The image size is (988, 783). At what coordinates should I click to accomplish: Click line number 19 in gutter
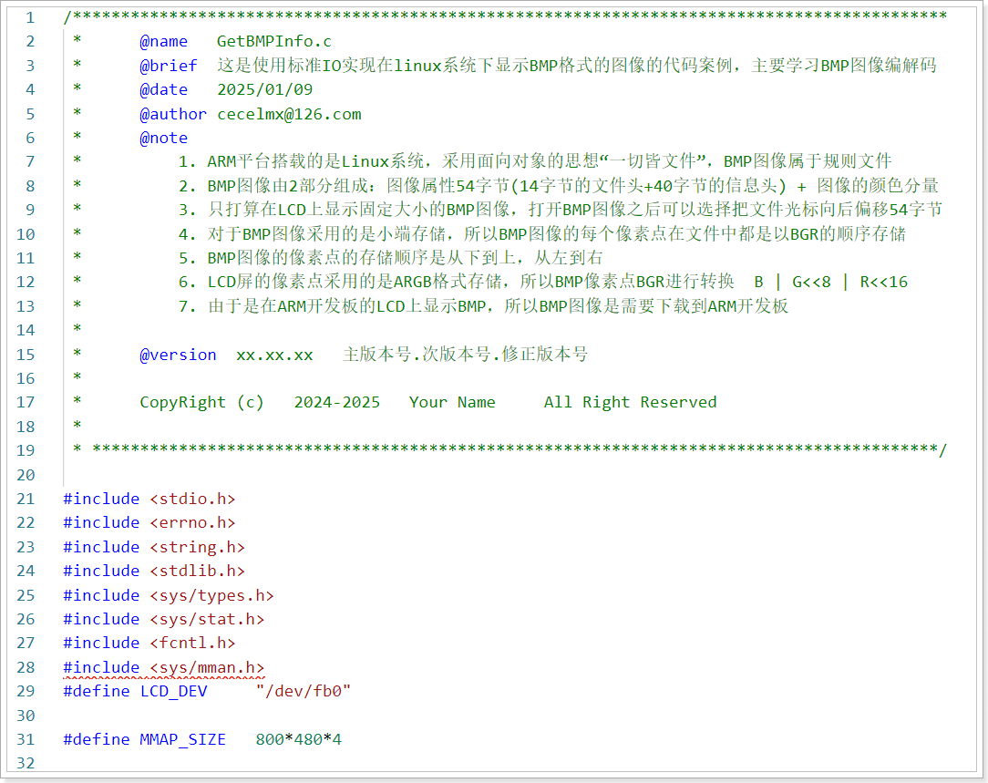pos(26,451)
